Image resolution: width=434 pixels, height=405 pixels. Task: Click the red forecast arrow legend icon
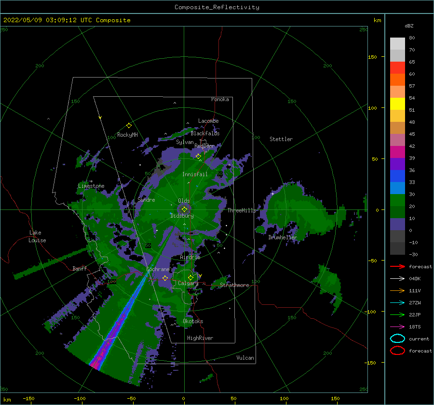[397, 266]
